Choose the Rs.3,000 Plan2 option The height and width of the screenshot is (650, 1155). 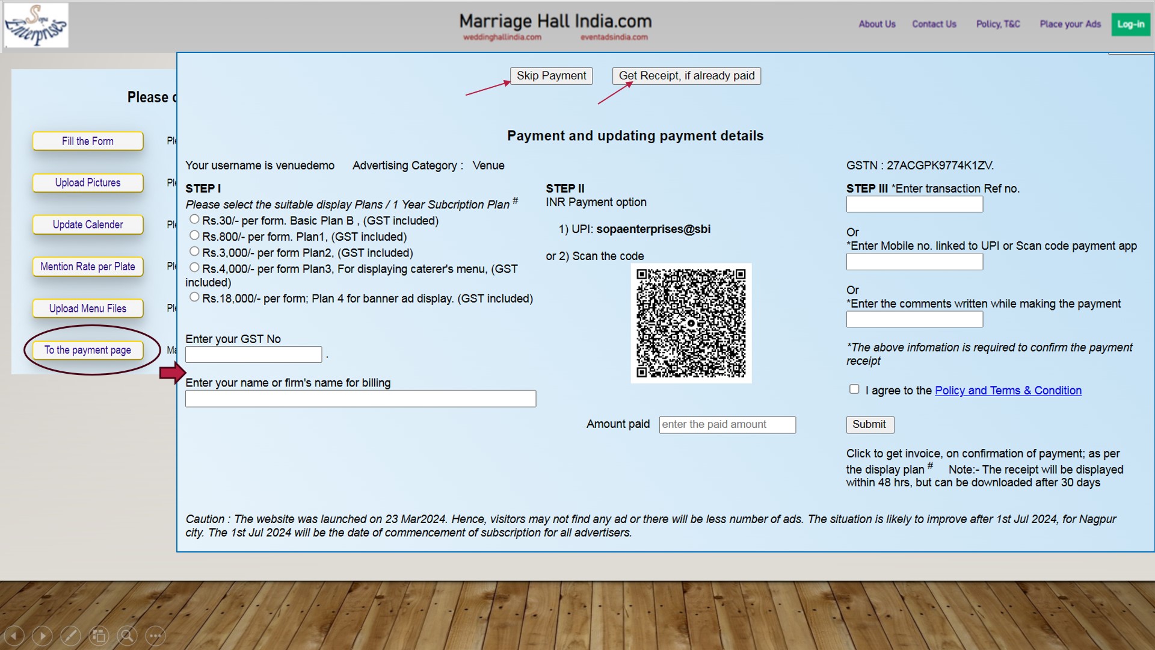coord(194,252)
